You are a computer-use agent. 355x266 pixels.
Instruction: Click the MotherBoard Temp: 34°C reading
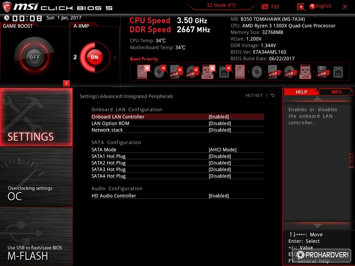158,47
